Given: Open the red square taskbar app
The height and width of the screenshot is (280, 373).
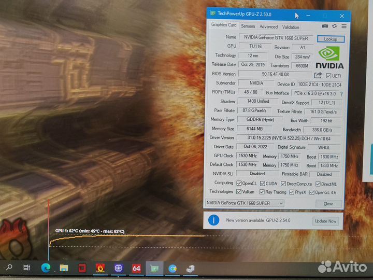Looking at the screenshot, I should [x=82, y=268].
